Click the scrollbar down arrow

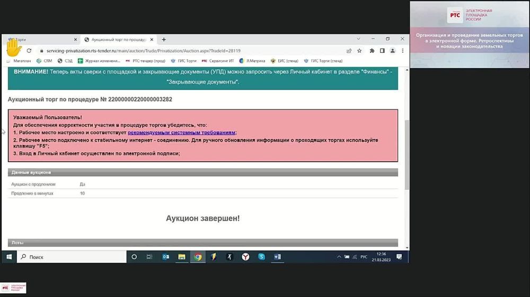tap(407, 248)
